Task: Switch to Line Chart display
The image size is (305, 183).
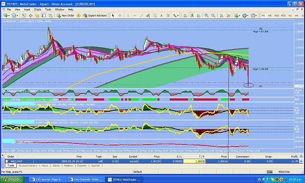Action: [199, 16]
